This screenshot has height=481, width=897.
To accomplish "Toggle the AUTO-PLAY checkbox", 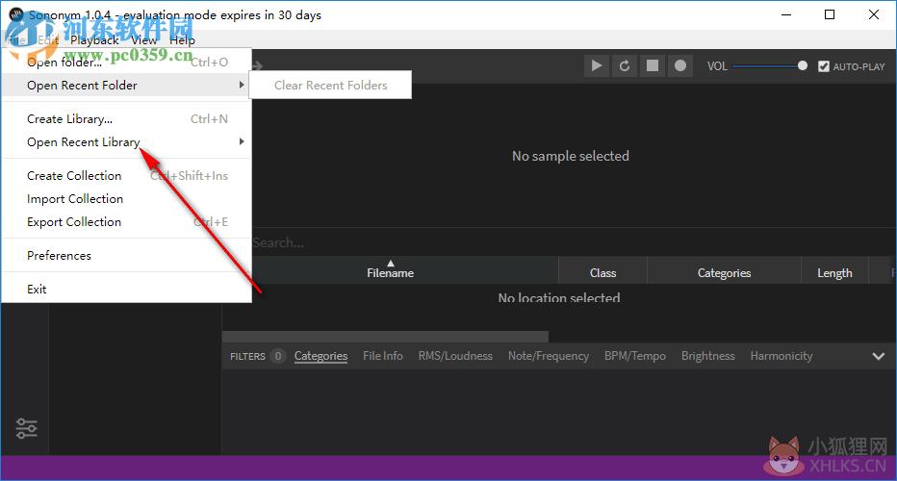I will pyautogui.click(x=823, y=66).
